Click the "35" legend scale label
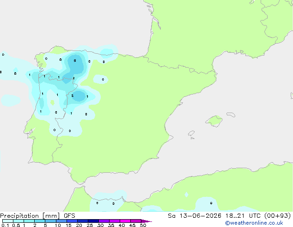This screenshot has width=293, height=227. point(111,225)
